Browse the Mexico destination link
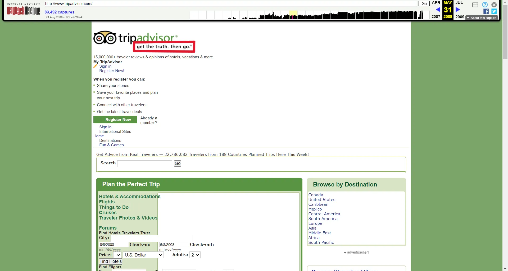This screenshot has width=508, height=271. [x=315, y=209]
